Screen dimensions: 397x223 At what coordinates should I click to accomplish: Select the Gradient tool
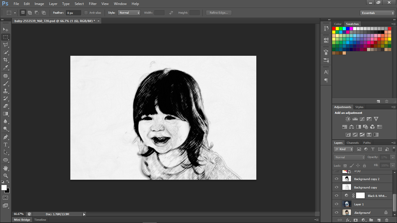click(x=6, y=114)
